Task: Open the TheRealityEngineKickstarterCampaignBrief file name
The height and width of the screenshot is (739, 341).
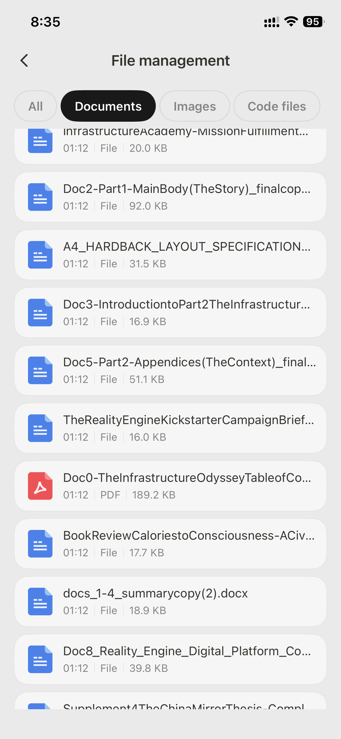Action: pos(188,420)
